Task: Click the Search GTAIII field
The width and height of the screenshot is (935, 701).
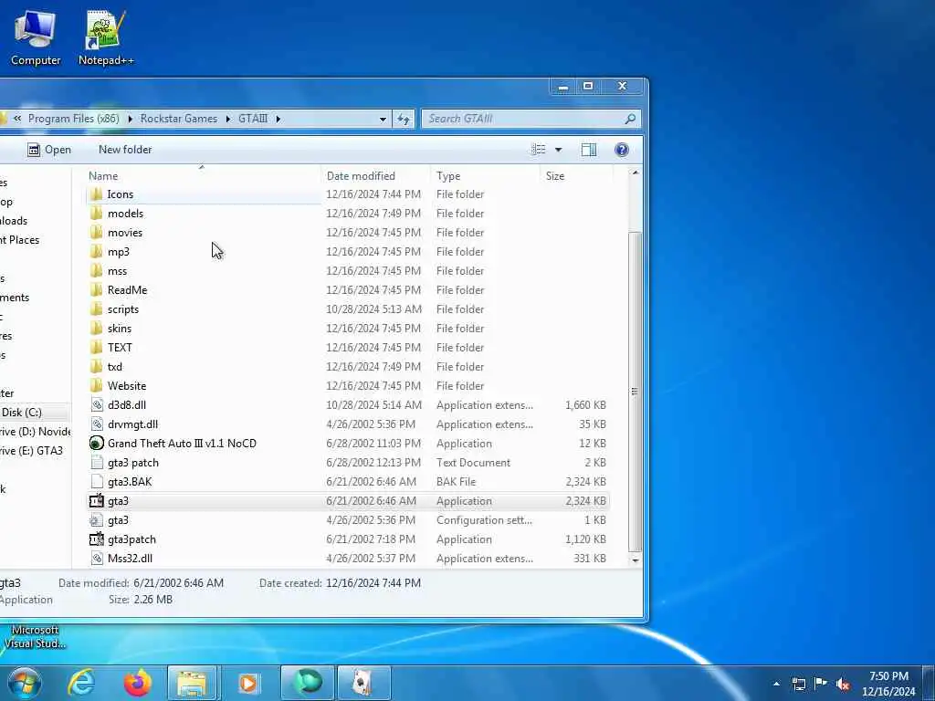Action: tap(531, 119)
